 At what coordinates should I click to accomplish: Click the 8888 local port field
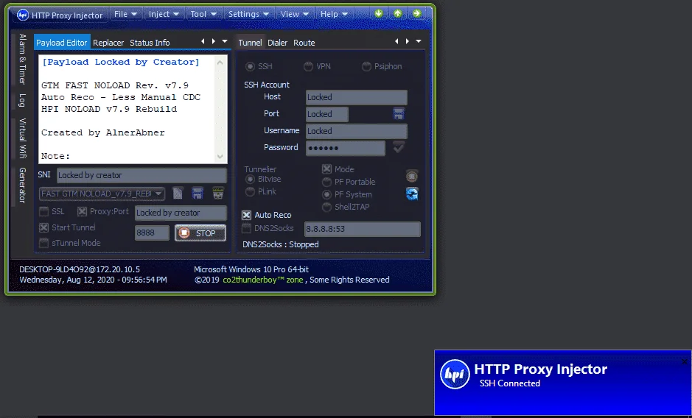point(152,233)
